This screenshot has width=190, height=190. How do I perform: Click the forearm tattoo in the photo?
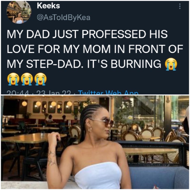[52, 158]
